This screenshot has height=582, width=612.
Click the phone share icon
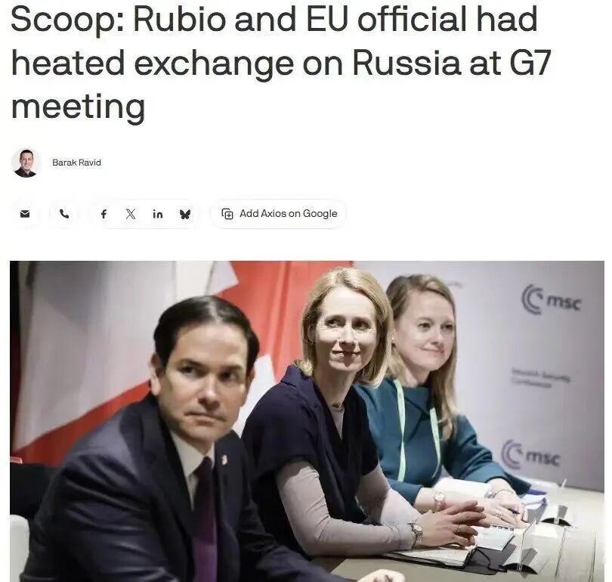pyautogui.click(x=64, y=214)
